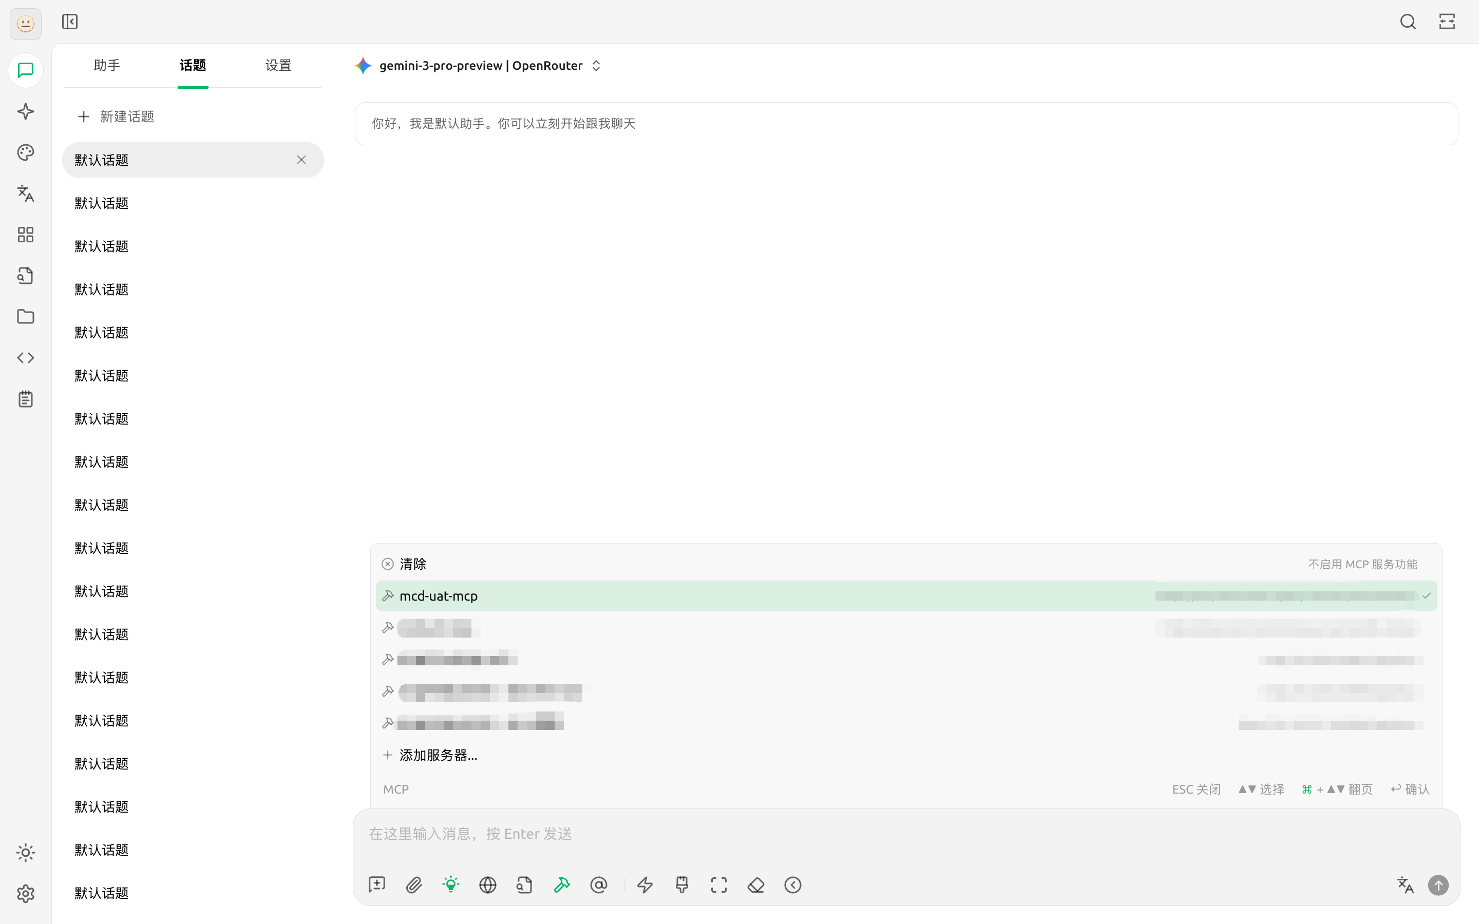Click the @ mention models icon

(598, 884)
